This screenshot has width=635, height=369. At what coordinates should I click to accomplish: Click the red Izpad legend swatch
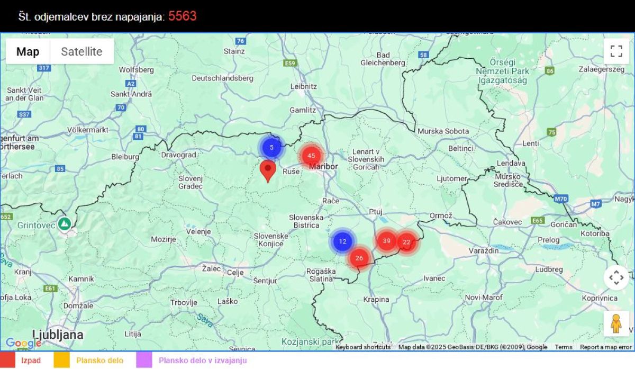[8, 361]
